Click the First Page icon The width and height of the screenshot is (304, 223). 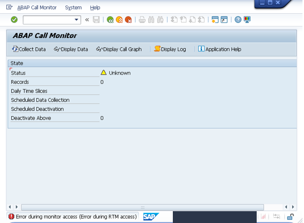[174, 20]
